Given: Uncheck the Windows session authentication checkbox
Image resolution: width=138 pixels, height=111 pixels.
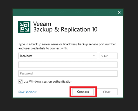Looking at the screenshot, I should [20, 82].
